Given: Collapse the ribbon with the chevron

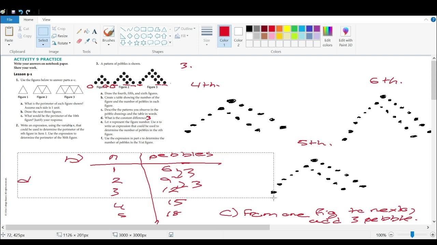Looking at the screenshot, I should coord(426,20).
